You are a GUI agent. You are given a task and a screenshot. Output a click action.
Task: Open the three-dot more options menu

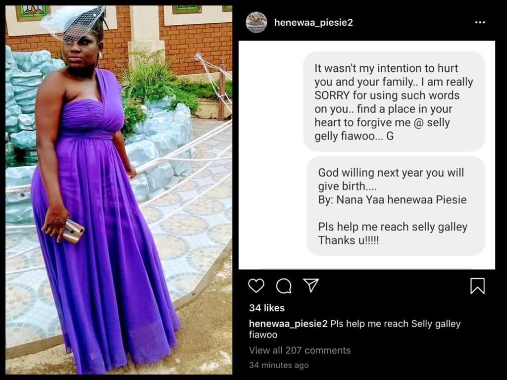click(480, 23)
